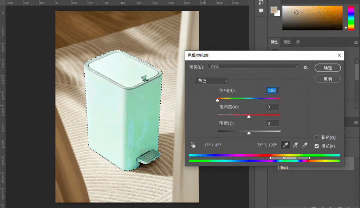Image resolution: width=360 pixels, height=208 pixels.
Task: Activate the on-image hand adjustment tool
Action: point(193,145)
